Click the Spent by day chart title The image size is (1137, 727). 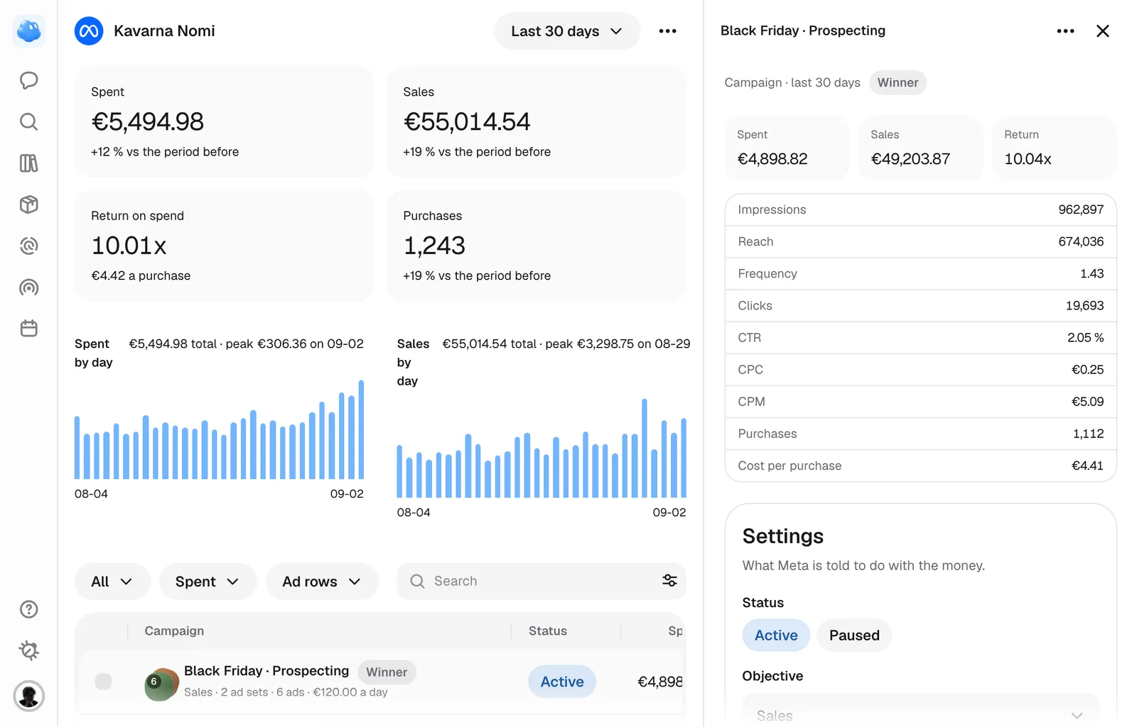coord(94,353)
